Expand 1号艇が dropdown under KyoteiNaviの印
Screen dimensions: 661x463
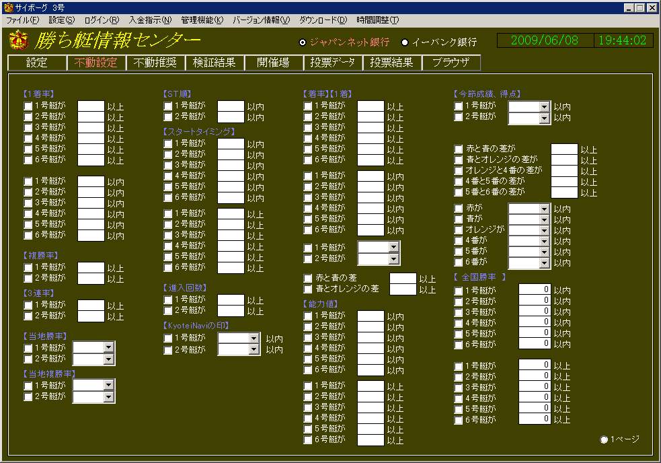[x=254, y=338]
